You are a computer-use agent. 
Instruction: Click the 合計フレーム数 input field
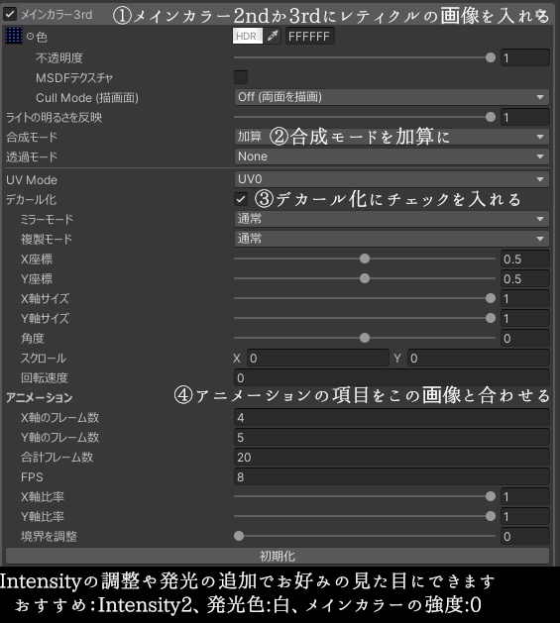392,458
